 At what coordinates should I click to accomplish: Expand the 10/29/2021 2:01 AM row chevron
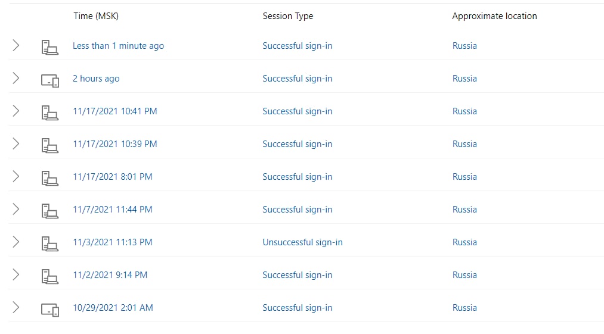click(x=16, y=307)
